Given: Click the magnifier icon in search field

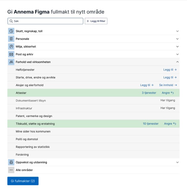Looking at the screenshot, I should [x=11, y=21].
